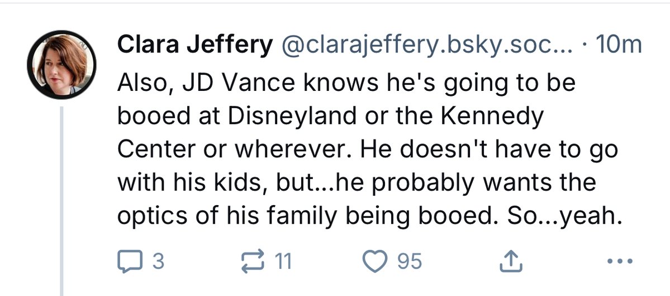Click the reply speech bubble icon
Image resolution: width=670 pixels, height=296 pixels.
pos(130,261)
